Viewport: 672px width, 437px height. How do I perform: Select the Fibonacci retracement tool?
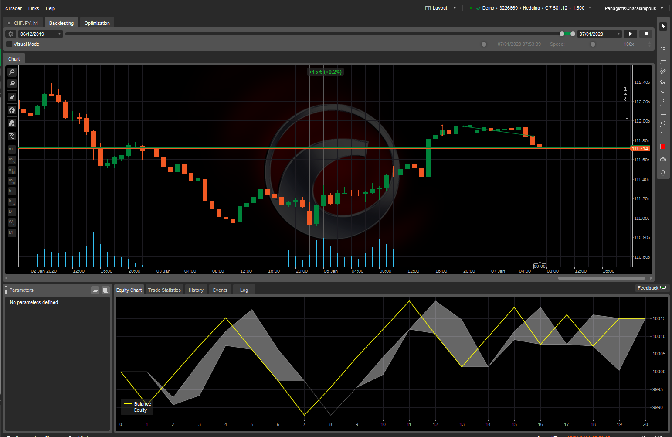click(x=663, y=102)
